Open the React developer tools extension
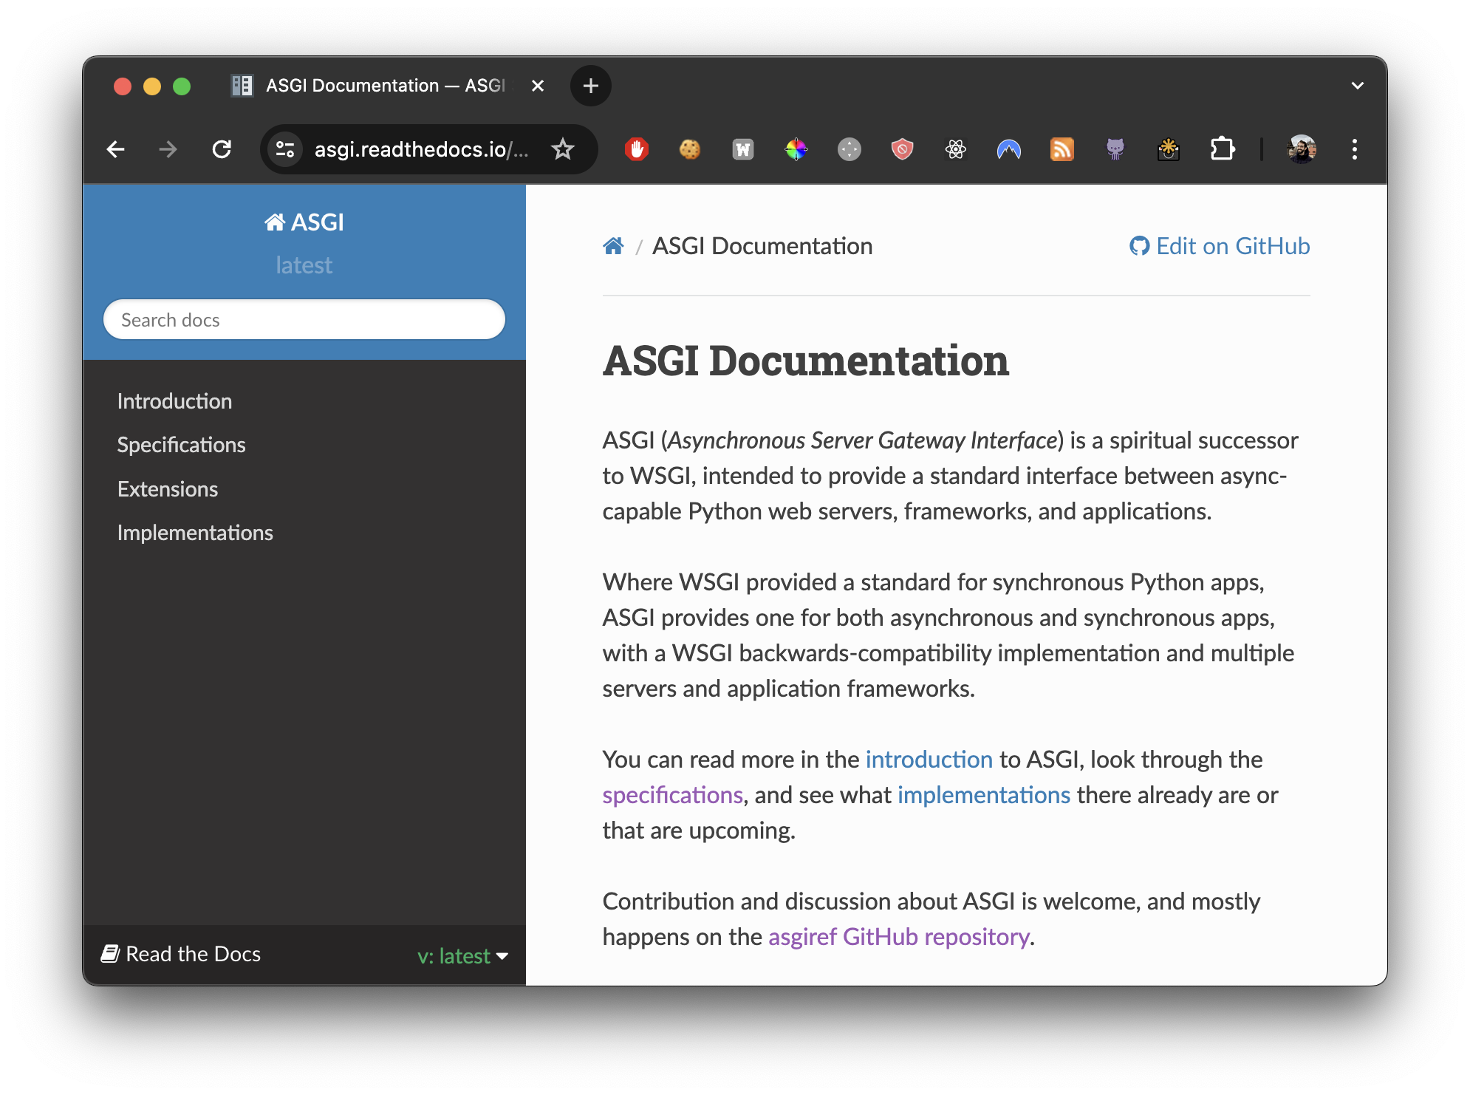The image size is (1470, 1095). [955, 149]
